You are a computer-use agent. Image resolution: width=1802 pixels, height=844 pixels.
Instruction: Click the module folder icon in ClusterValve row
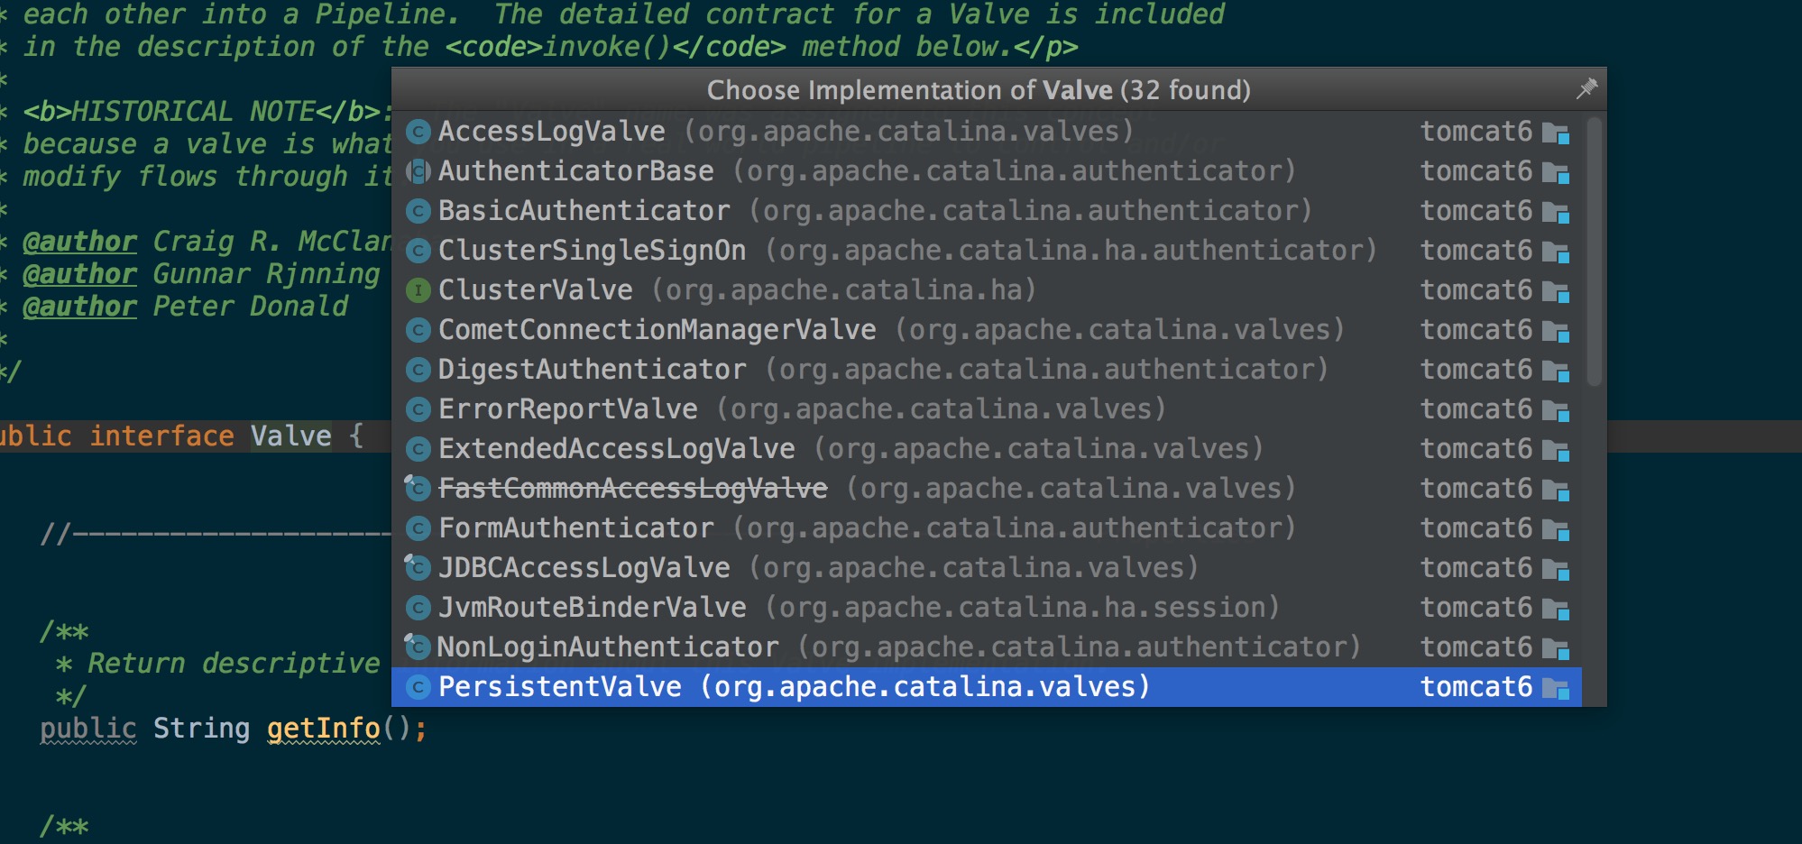pyautogui.click(x=1556, y=292)
